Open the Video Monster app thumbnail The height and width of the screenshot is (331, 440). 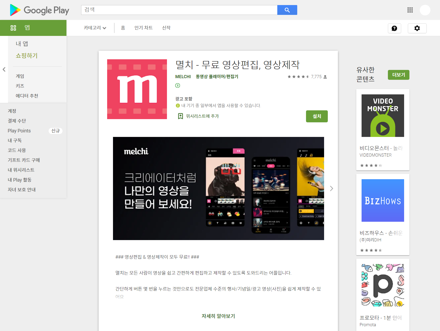[x=383, y=116]
